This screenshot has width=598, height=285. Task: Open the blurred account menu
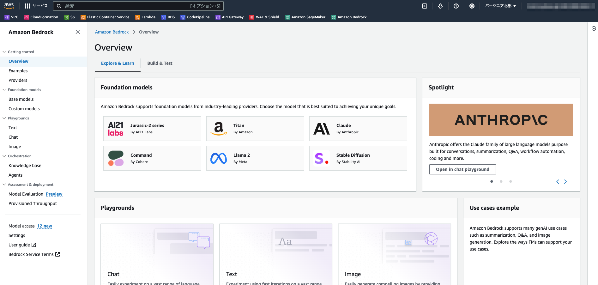click(561, 6)
